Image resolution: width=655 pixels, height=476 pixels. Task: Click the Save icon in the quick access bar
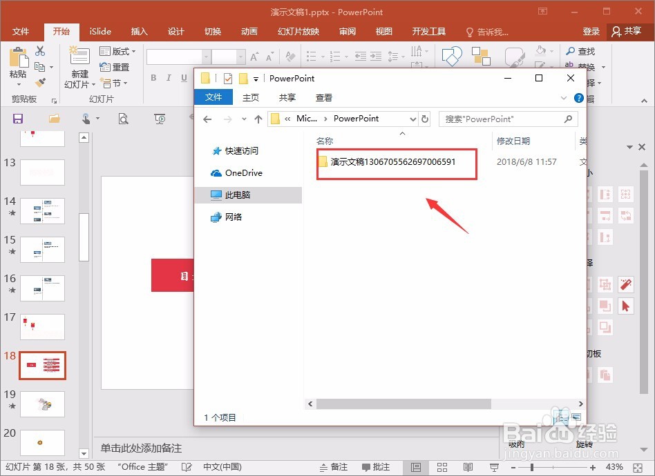coord(18,119)
